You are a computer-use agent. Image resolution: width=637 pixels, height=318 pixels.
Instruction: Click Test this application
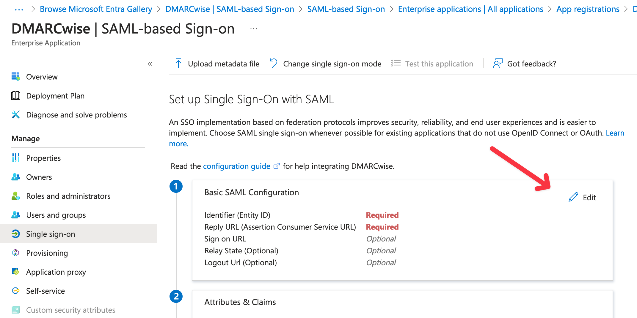pos(432,63)
